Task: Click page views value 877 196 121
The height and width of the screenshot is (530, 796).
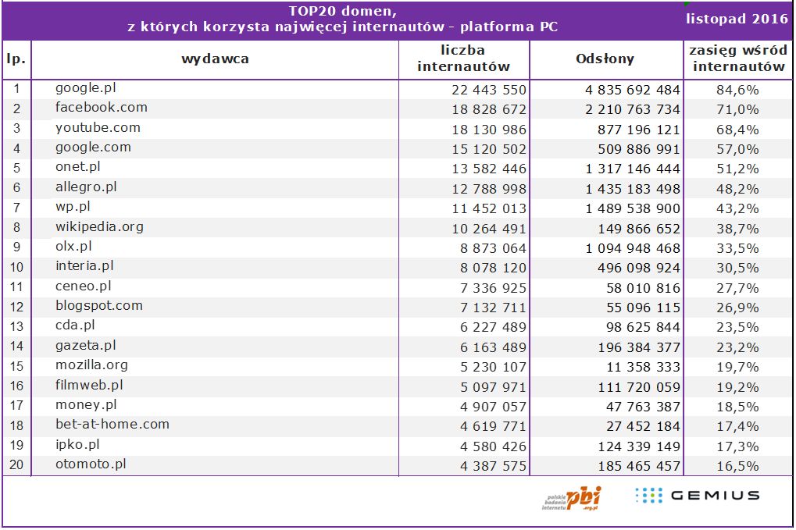Action: [x=639, y=130]
